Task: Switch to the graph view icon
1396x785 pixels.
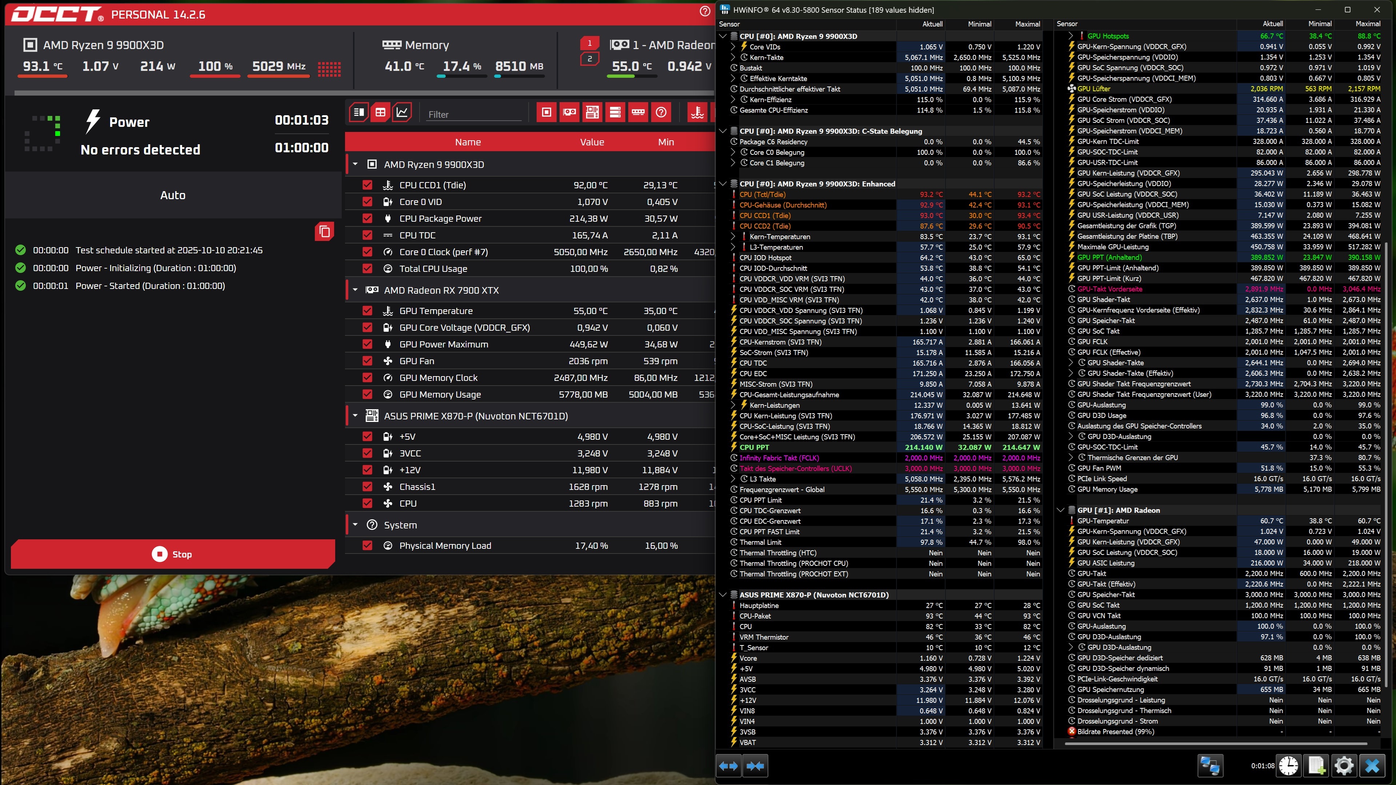Action: pyautogui.click(x=402, y=112)
